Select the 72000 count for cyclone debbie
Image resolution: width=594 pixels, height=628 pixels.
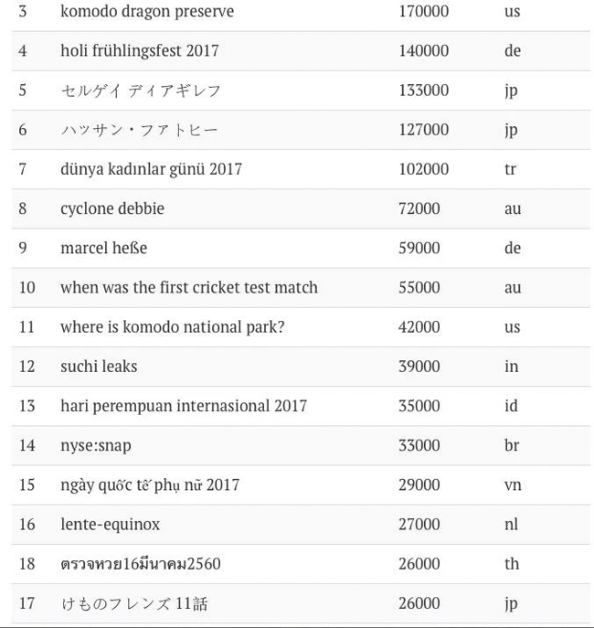(x=419, y=208)
